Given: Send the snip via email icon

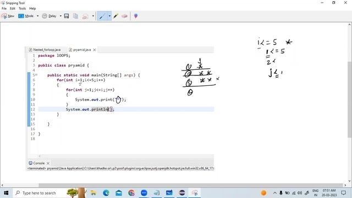Looking at the screenshot, I should click(x=85, y=16).
